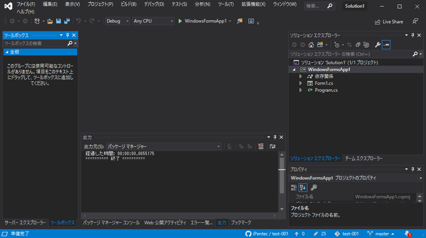The height and width of the screenshot is (238, 426).
Task: Click the Pending Changes Filter clock icon
Action: click(337, 45)
